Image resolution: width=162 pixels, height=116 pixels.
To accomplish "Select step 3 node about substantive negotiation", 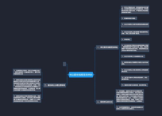I will point(135,25).
